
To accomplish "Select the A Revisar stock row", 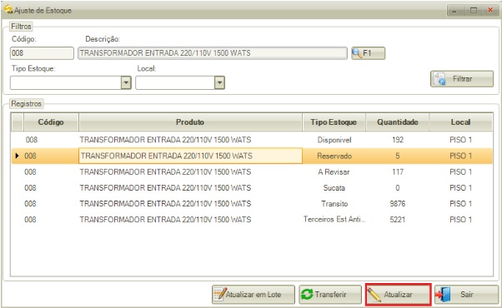I will pos(252,171).
